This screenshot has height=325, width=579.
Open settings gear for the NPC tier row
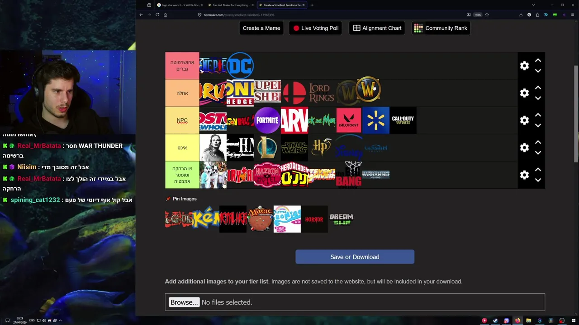524,121
